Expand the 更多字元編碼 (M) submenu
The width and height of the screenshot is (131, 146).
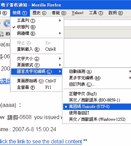(97, 78)
